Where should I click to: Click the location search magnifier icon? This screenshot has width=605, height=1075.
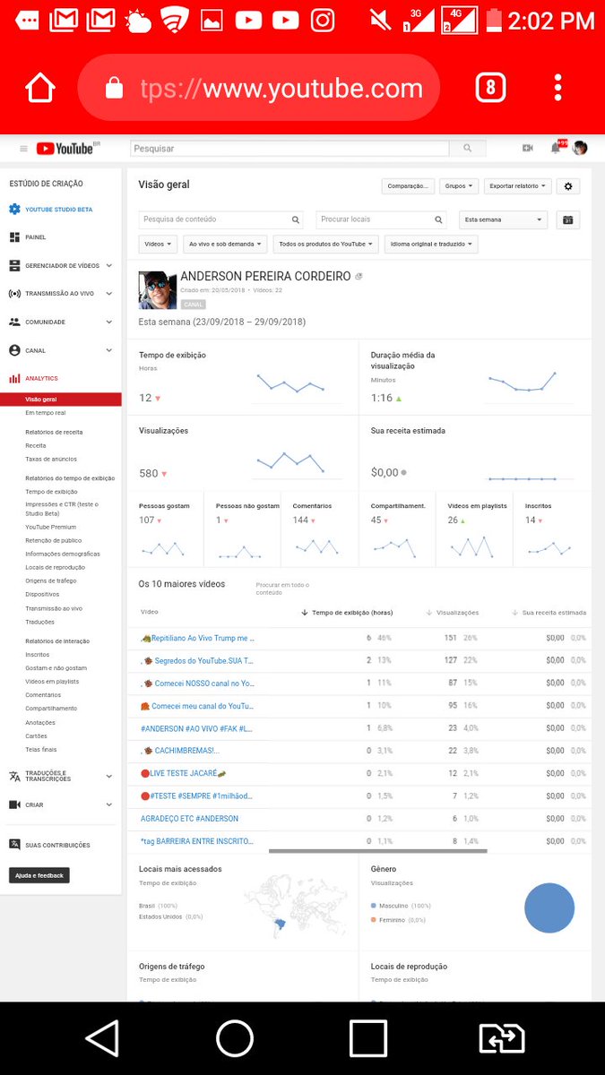(x=439, y=219)
